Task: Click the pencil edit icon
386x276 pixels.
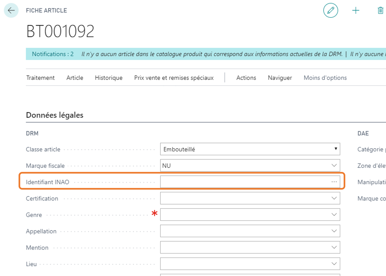Action: (x=331, y=11)
